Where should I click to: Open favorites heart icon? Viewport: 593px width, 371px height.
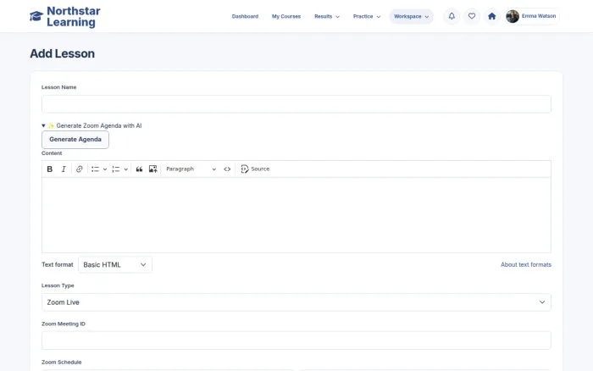point(472,16)
